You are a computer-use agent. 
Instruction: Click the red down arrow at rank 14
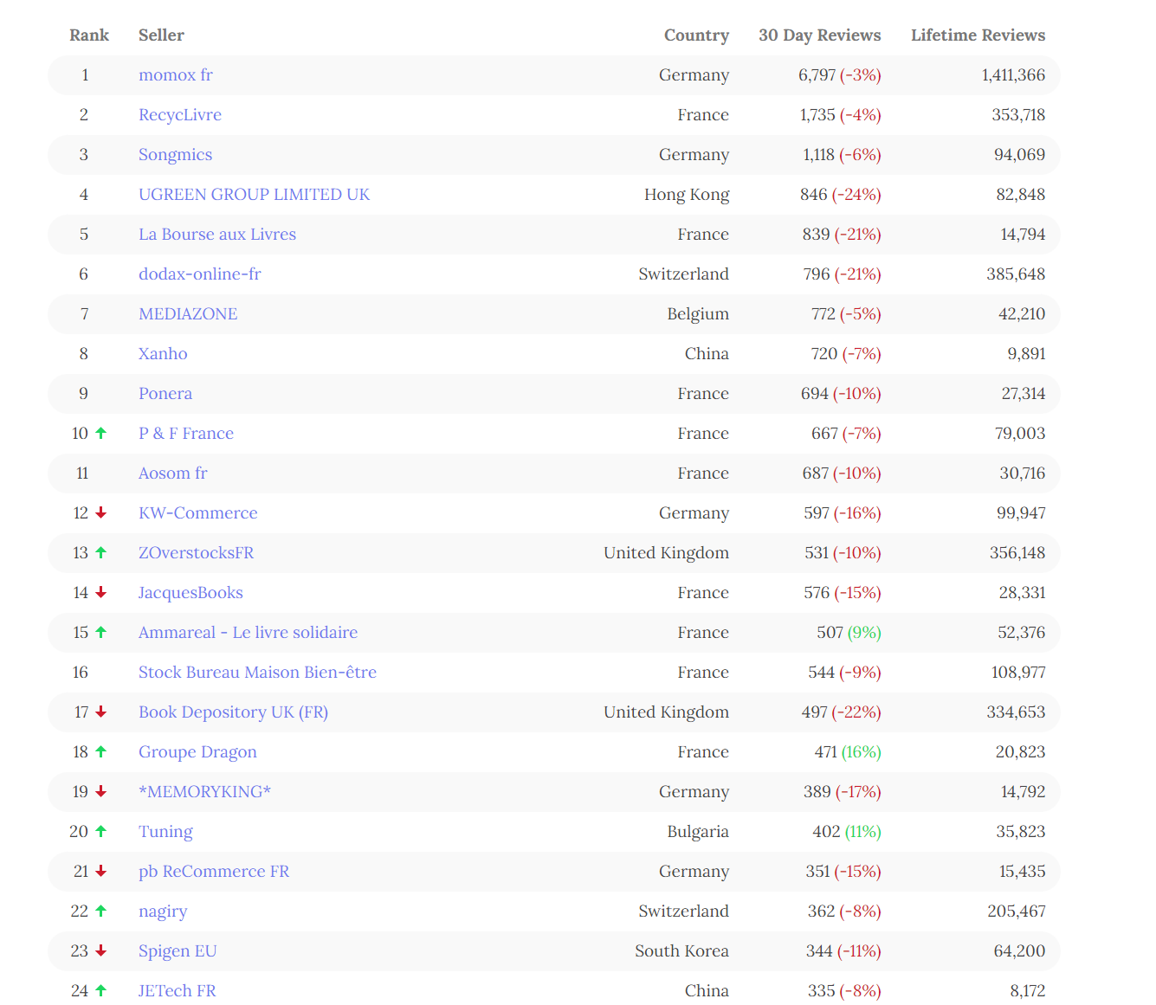click(100, 592)
